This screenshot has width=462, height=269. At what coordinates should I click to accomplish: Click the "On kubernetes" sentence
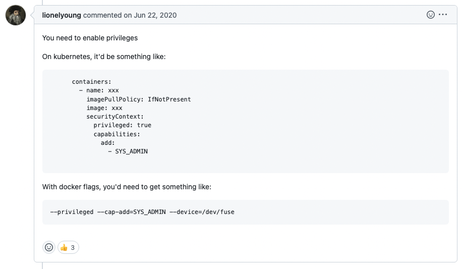tap(103, 57)
